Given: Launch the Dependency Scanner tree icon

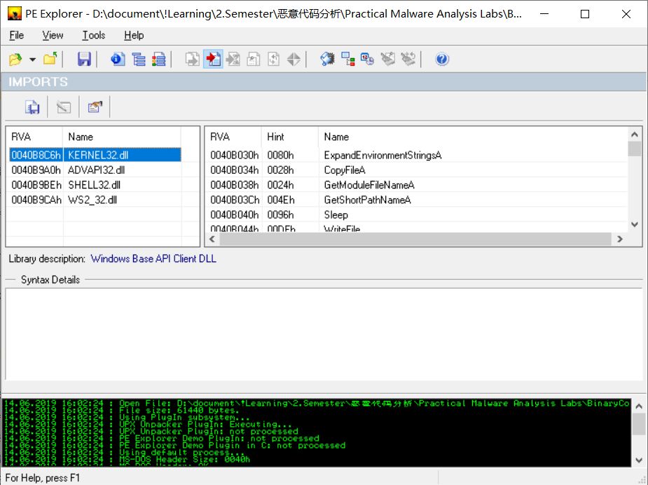Looking at the screenshot, I should click(347, 60).
